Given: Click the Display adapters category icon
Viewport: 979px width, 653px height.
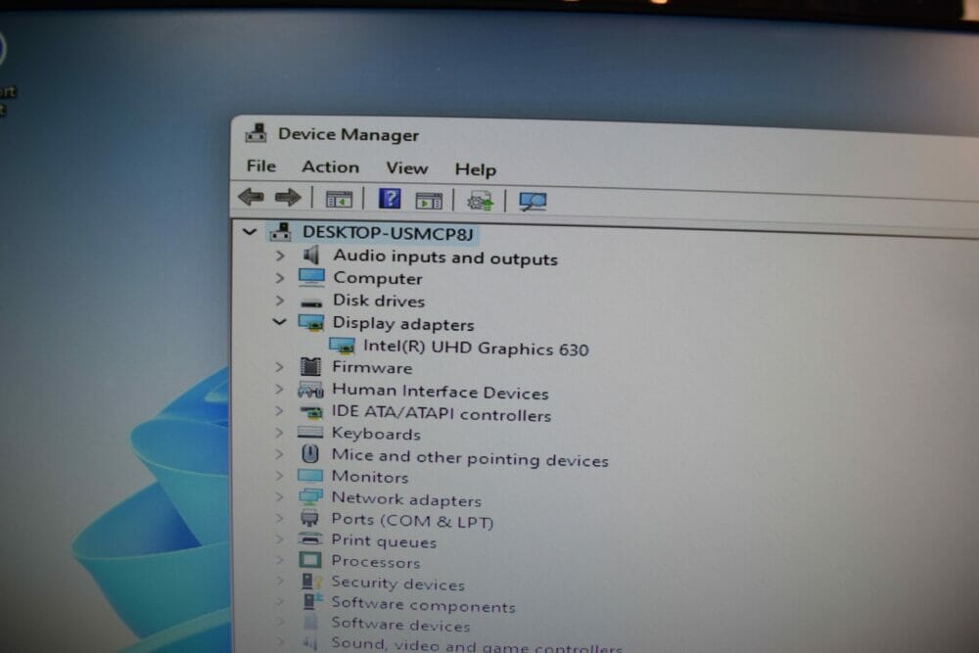Looking at the screenshot, I should tap(311, 323).
